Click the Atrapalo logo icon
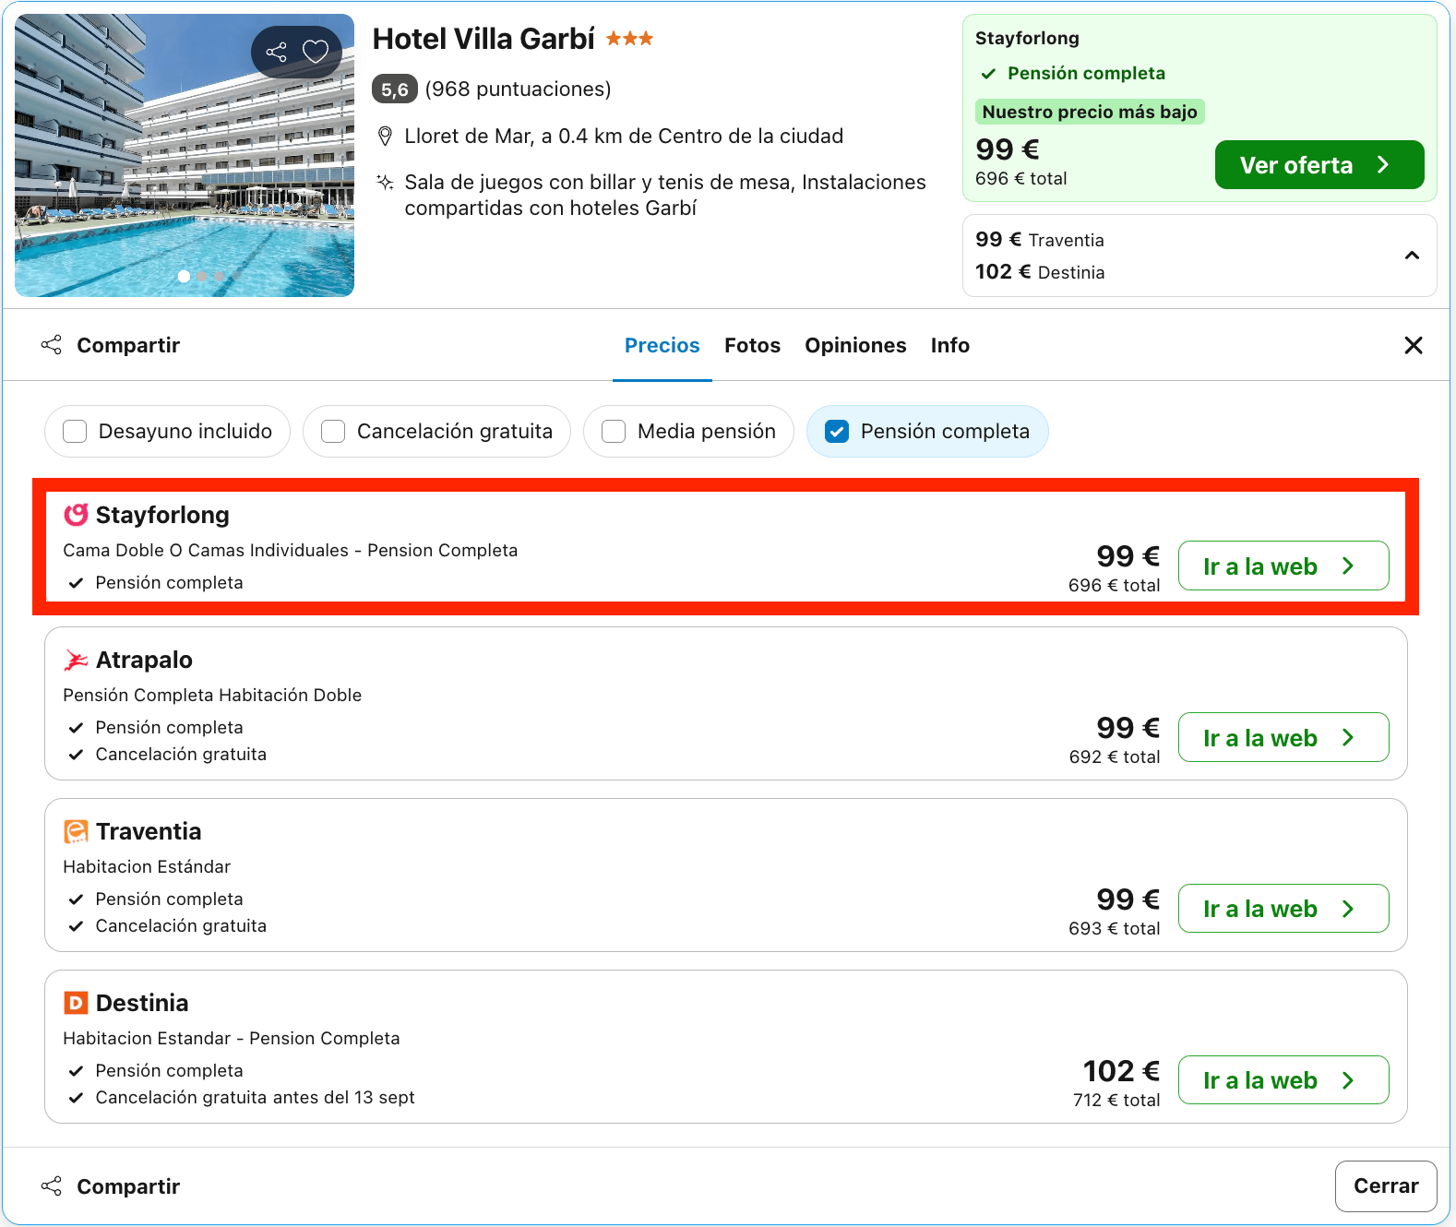Screen dimensions: 1456x1227 76,660
